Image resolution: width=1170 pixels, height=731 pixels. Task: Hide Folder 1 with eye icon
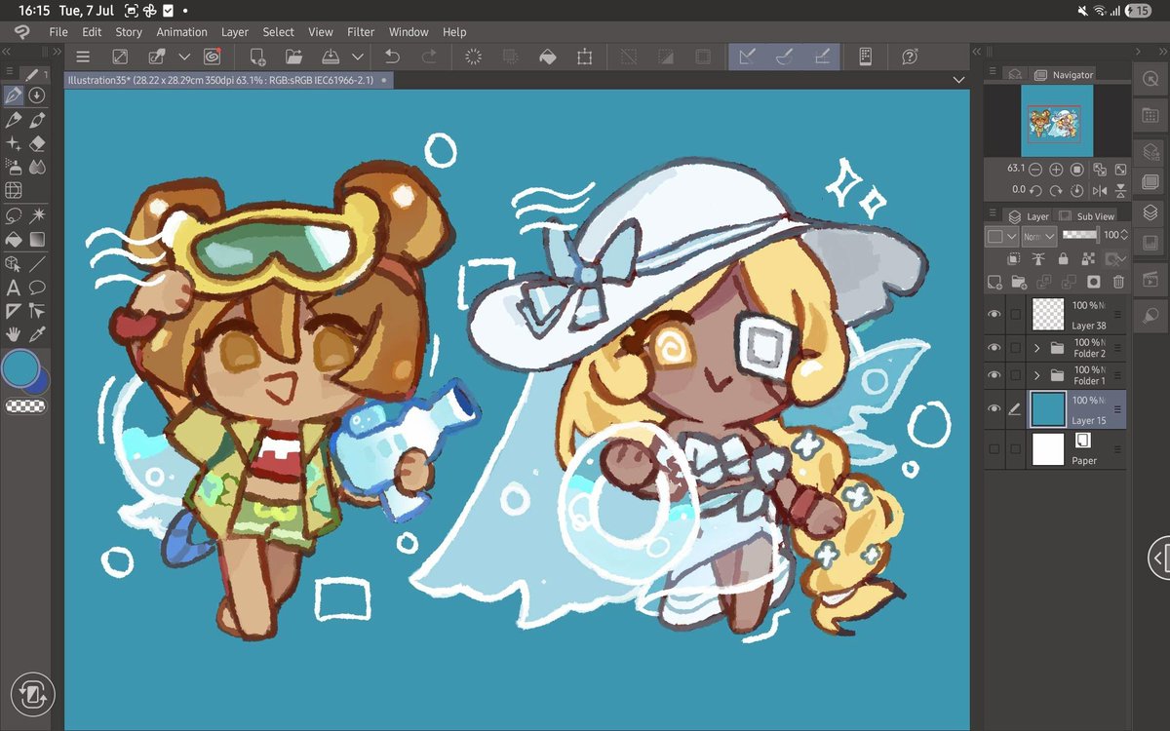point(994,375)
